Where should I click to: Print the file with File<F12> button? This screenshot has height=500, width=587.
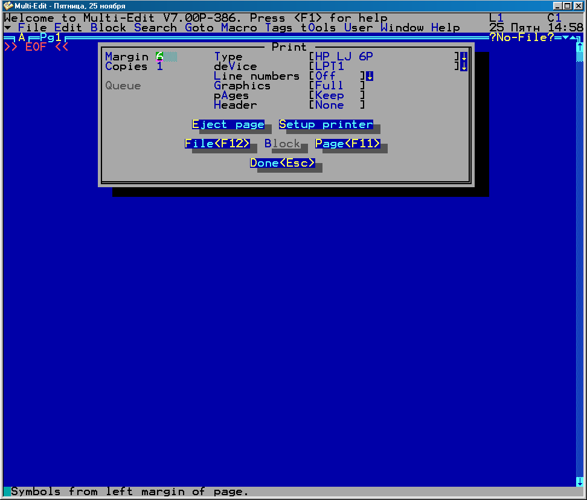tap(217, 144)
